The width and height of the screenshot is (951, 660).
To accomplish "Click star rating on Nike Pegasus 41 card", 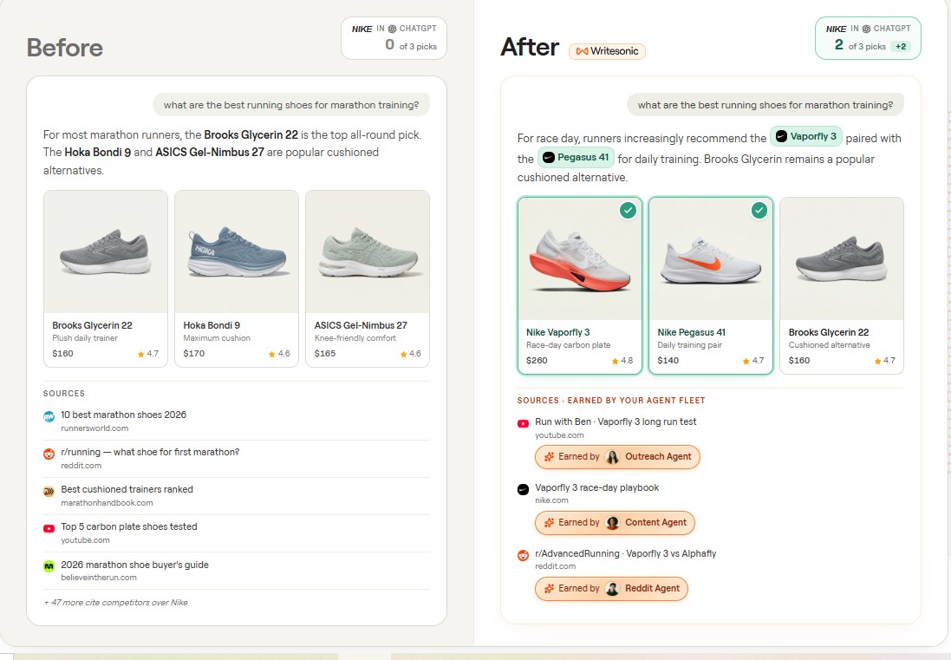I will [x=753, y=360].
